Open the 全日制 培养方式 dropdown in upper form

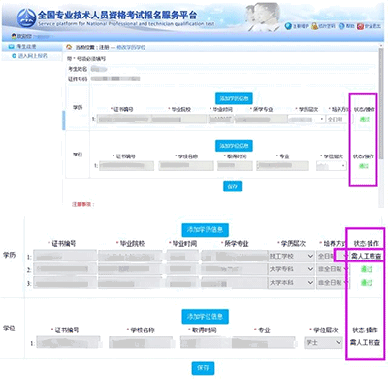(x=337, y=119)
